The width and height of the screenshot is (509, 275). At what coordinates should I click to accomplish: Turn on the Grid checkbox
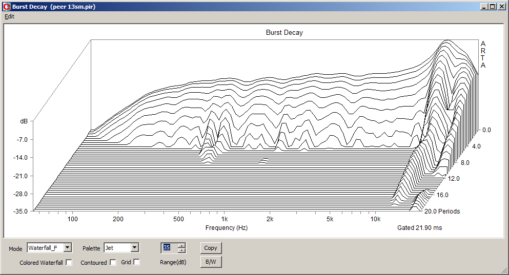[x=136, y=263]
